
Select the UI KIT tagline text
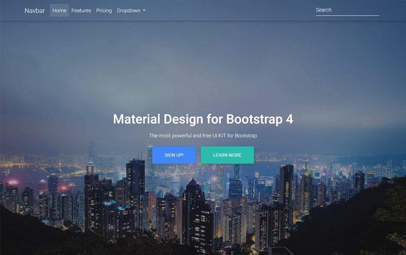[x=203, y=136]
